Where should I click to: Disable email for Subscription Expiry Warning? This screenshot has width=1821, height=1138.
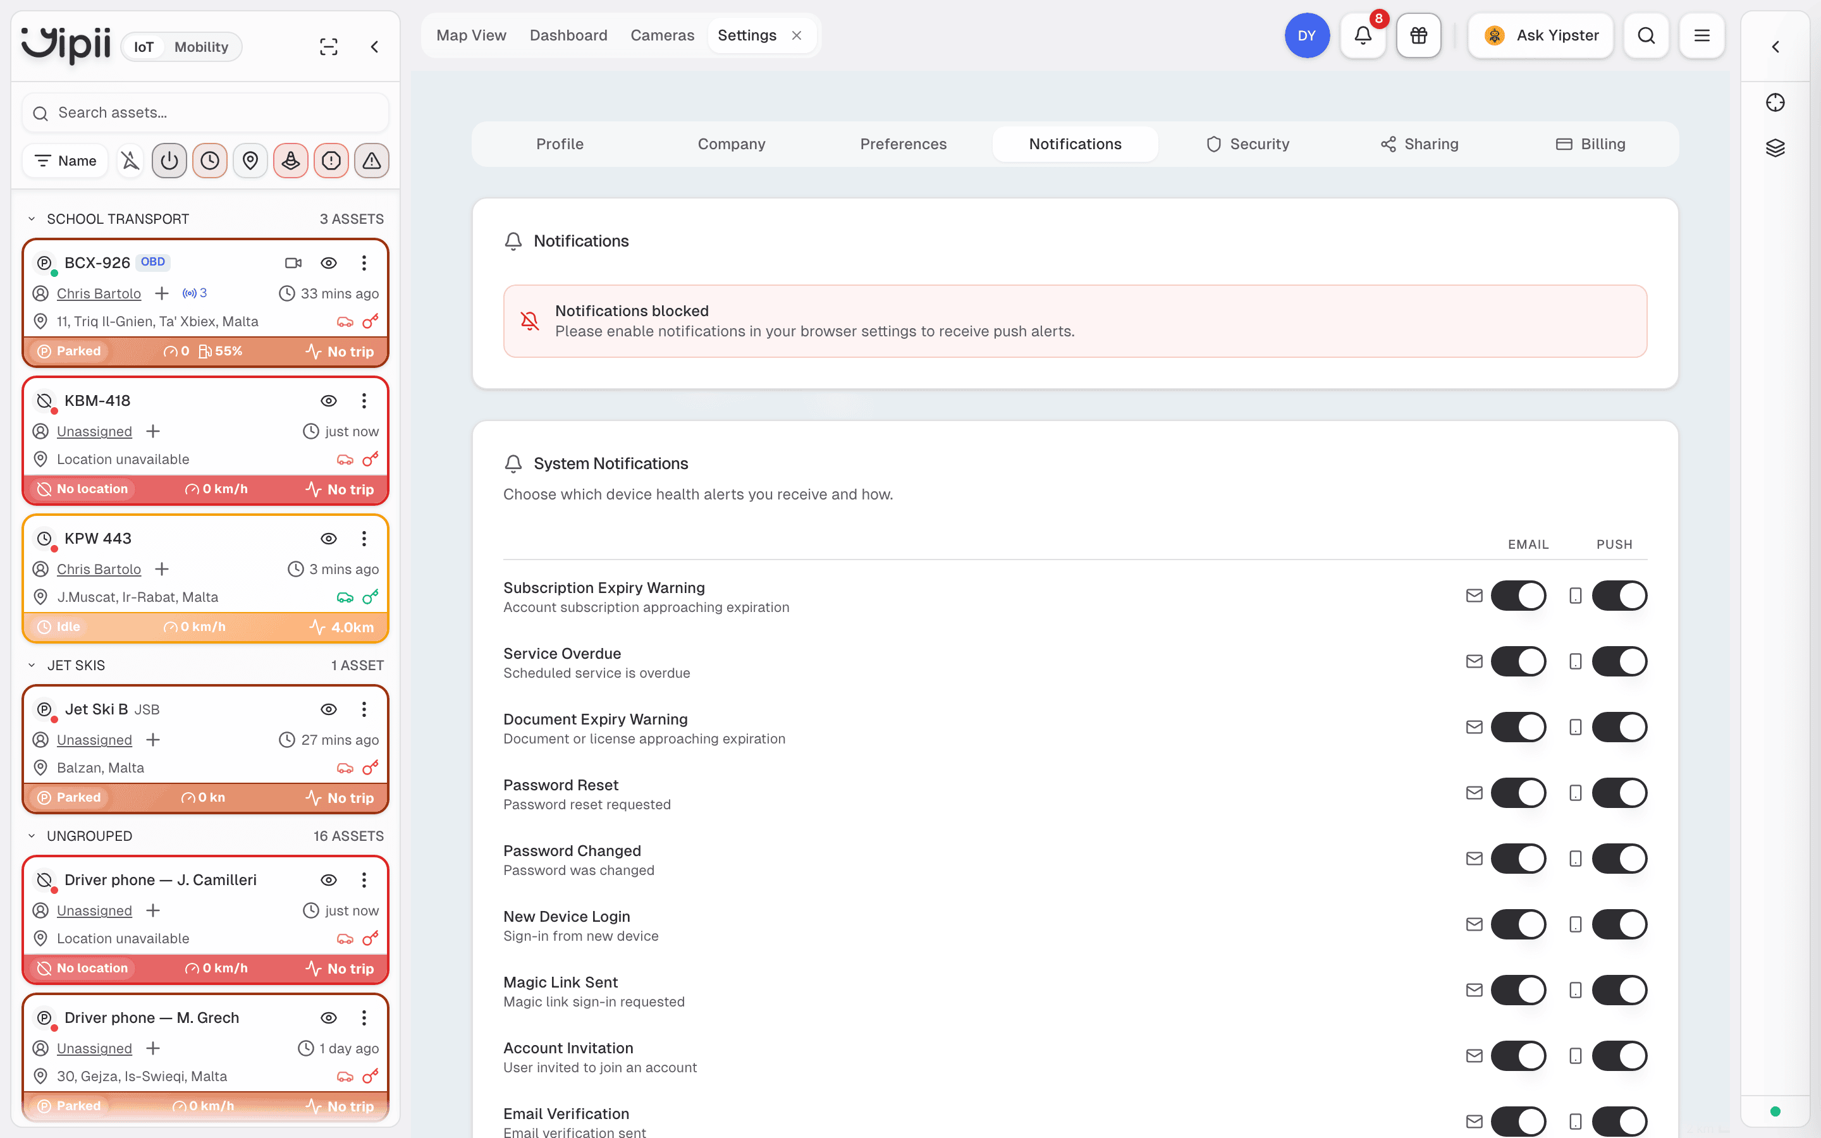click(x=1519, y=596)
